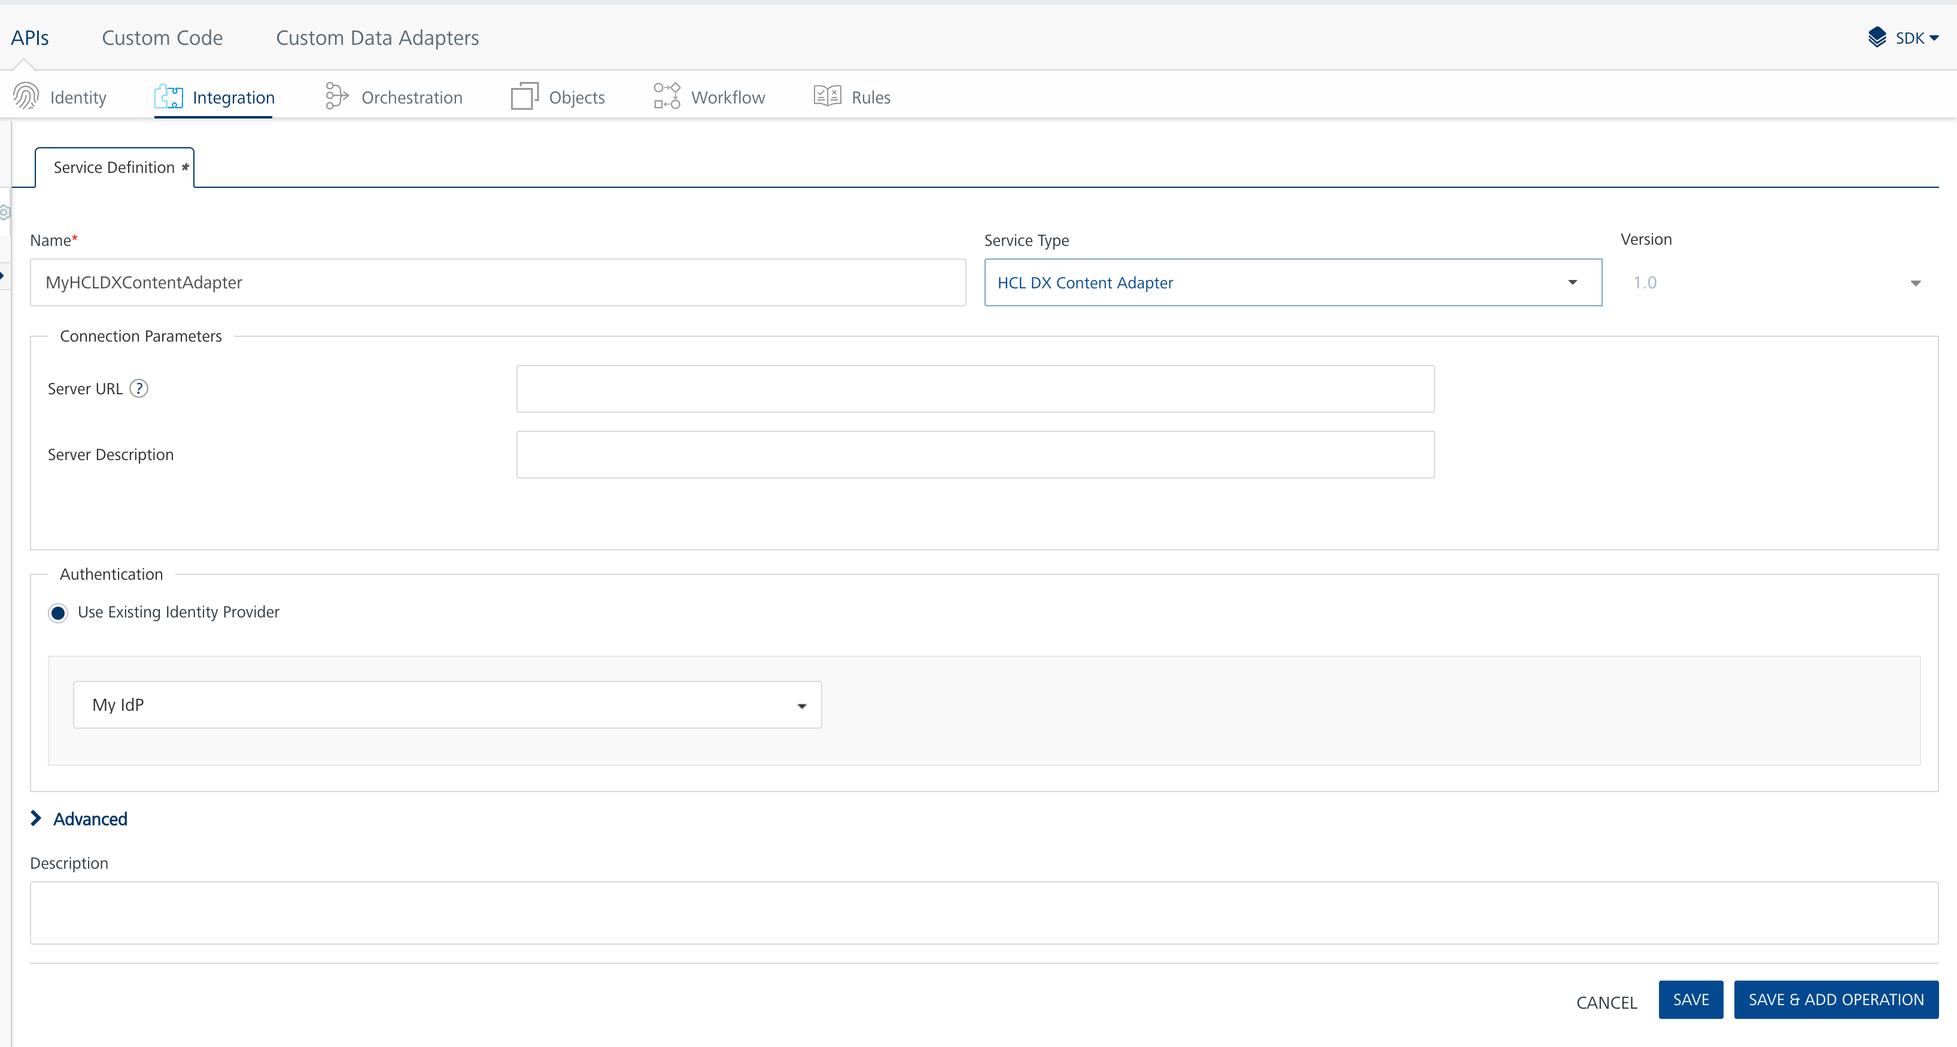Screen dimensions: 1957x1047
Task: Click the Integration puzzle icon
Action: [x=169, y=96]
